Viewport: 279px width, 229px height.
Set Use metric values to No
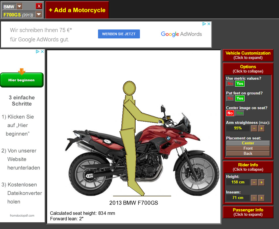tap(230, 83)
